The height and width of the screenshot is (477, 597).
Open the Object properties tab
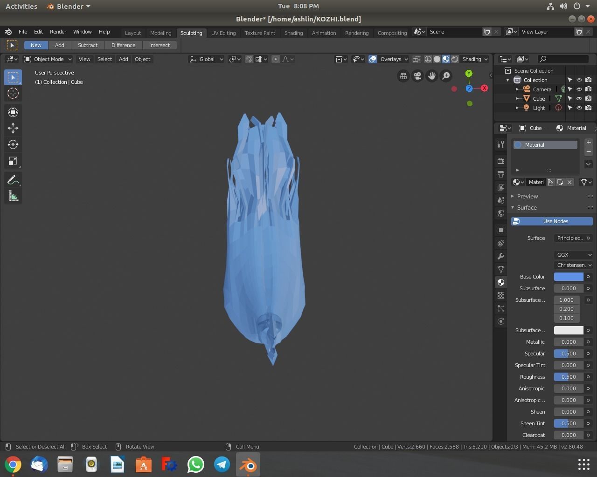pyautogui.click(x=501, y=230)
